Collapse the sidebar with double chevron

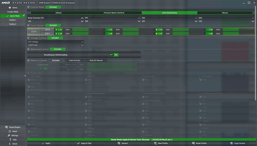coord(25,75)
